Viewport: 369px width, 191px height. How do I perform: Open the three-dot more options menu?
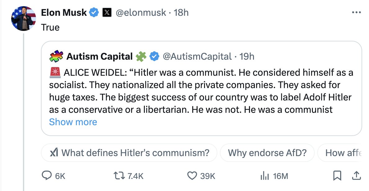pos(357,13)
